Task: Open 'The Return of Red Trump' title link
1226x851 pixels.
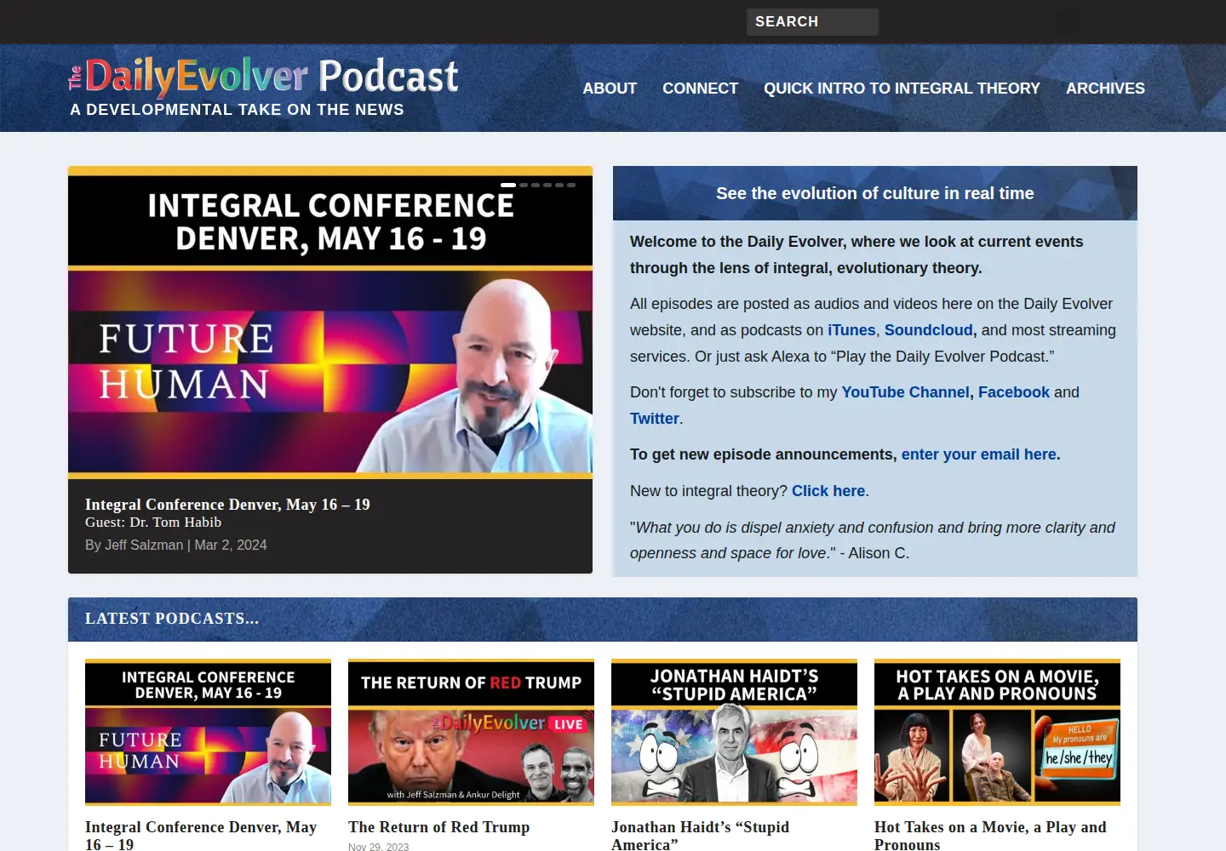Action: (438, 827)
